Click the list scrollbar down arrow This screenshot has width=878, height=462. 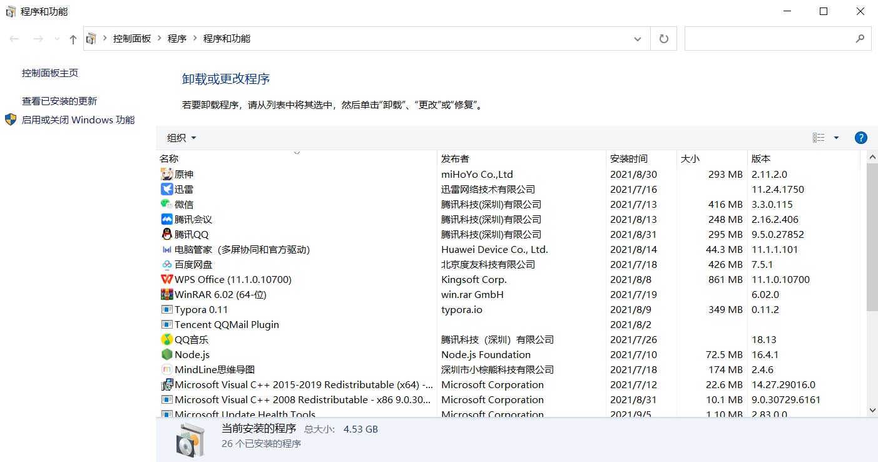[x=872, y=410]
